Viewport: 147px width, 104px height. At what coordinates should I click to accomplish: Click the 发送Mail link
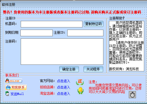coord(17,94)
